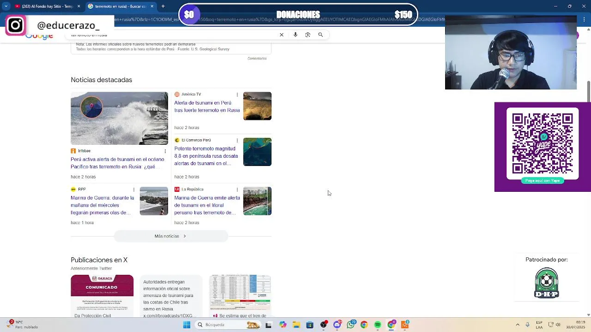
Task: Open Infobae article about Perú tsunami alert
Action: [x=117, y=163]
